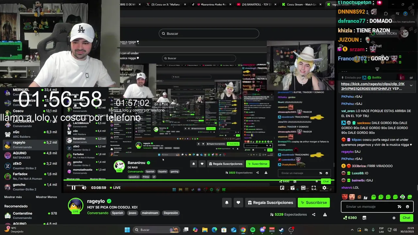Expand the pinned BotRix message chevron
The width and height of the screenshot is (418, 235).
411,86
